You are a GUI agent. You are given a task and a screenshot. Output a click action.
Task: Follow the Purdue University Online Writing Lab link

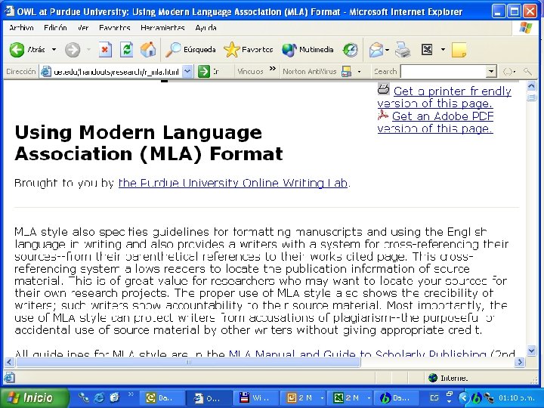click(x=233, y=183)
